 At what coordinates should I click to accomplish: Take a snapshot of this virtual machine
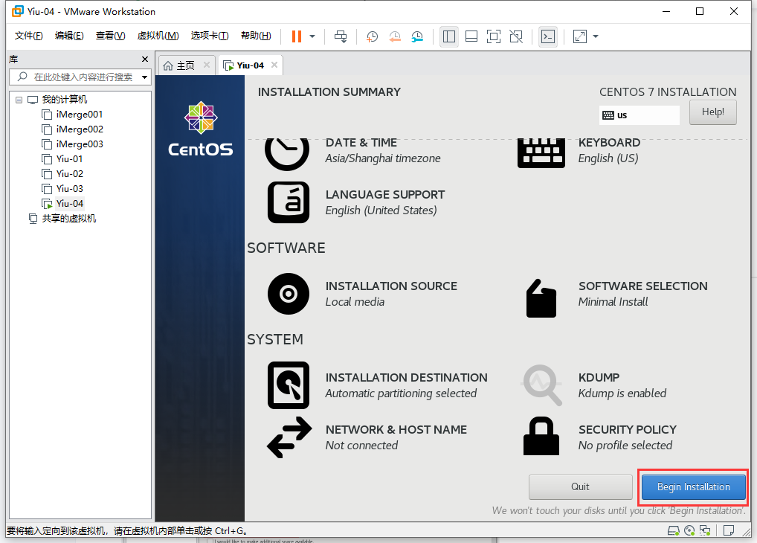coord(373,36)
